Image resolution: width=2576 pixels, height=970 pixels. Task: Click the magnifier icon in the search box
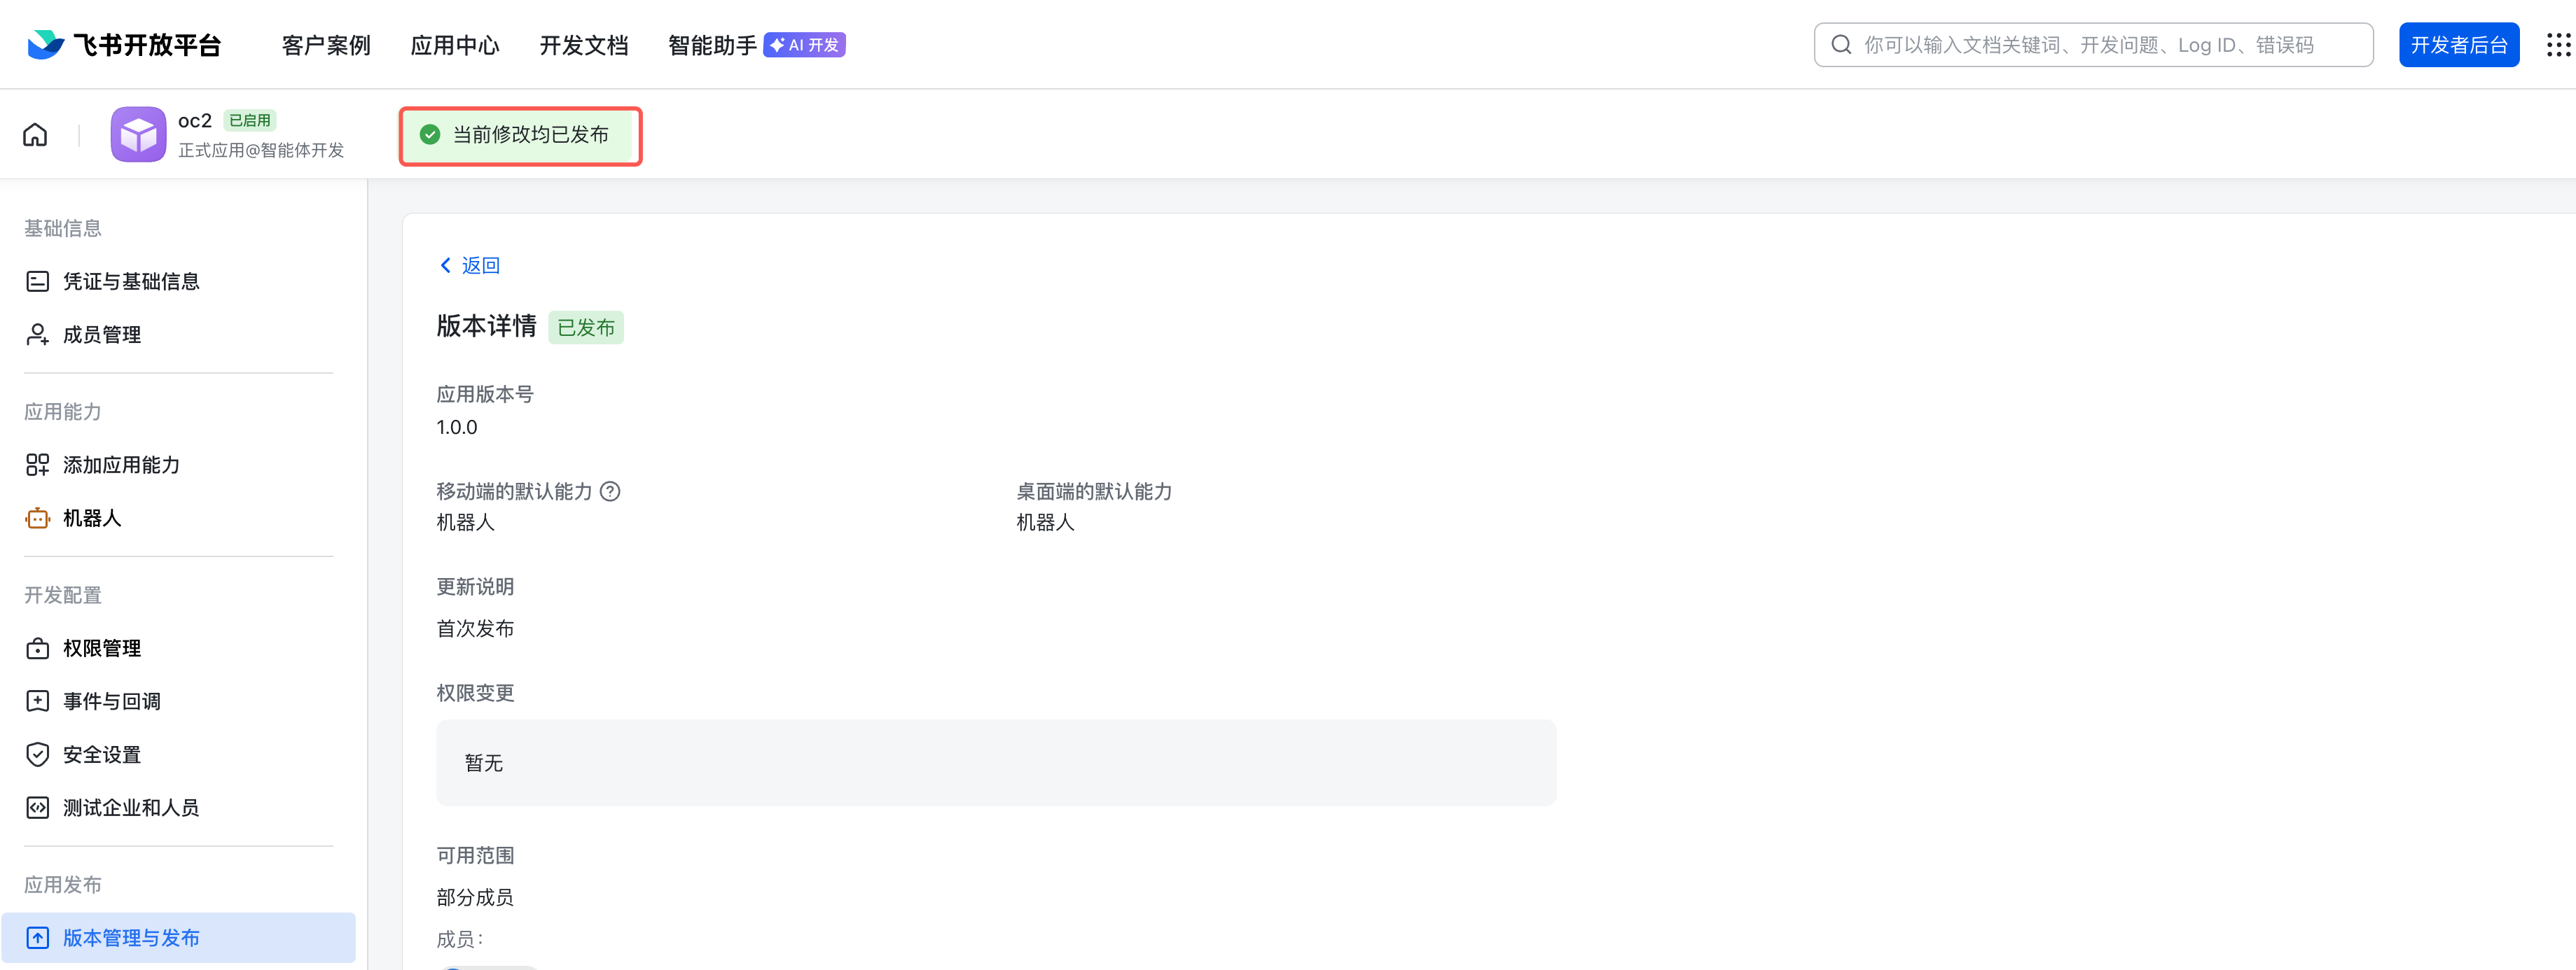(1841, 45)
